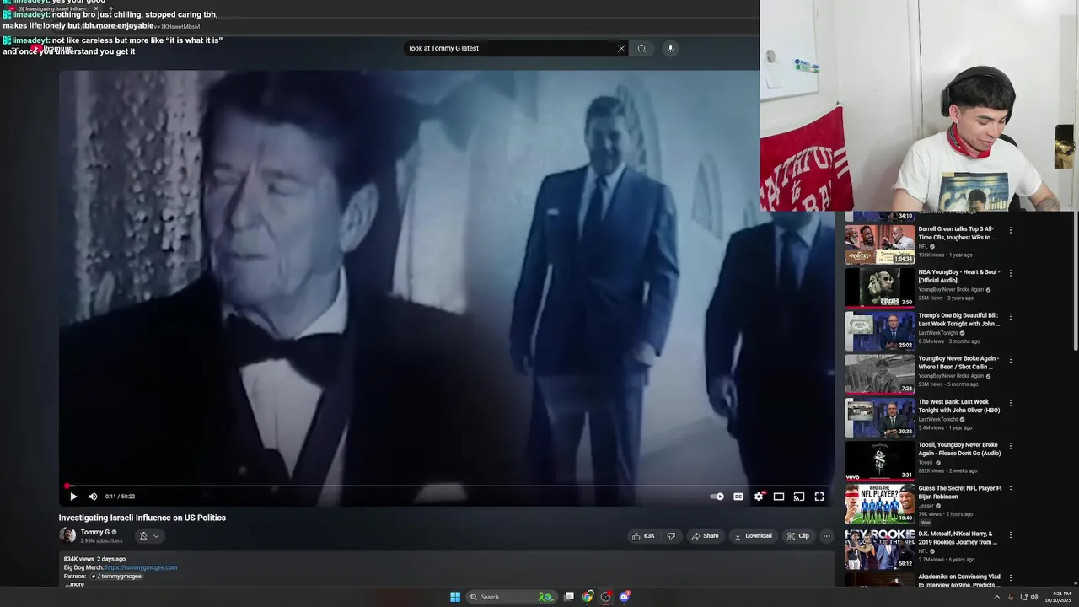
Task: Open Tommy G channel avatar
Action: click(67, 535)
